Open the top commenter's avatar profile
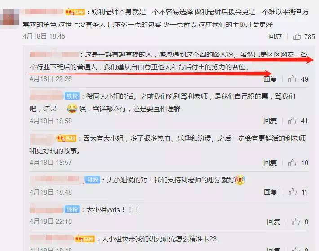Viewport: 319px width, 251px height. (9, 17)
